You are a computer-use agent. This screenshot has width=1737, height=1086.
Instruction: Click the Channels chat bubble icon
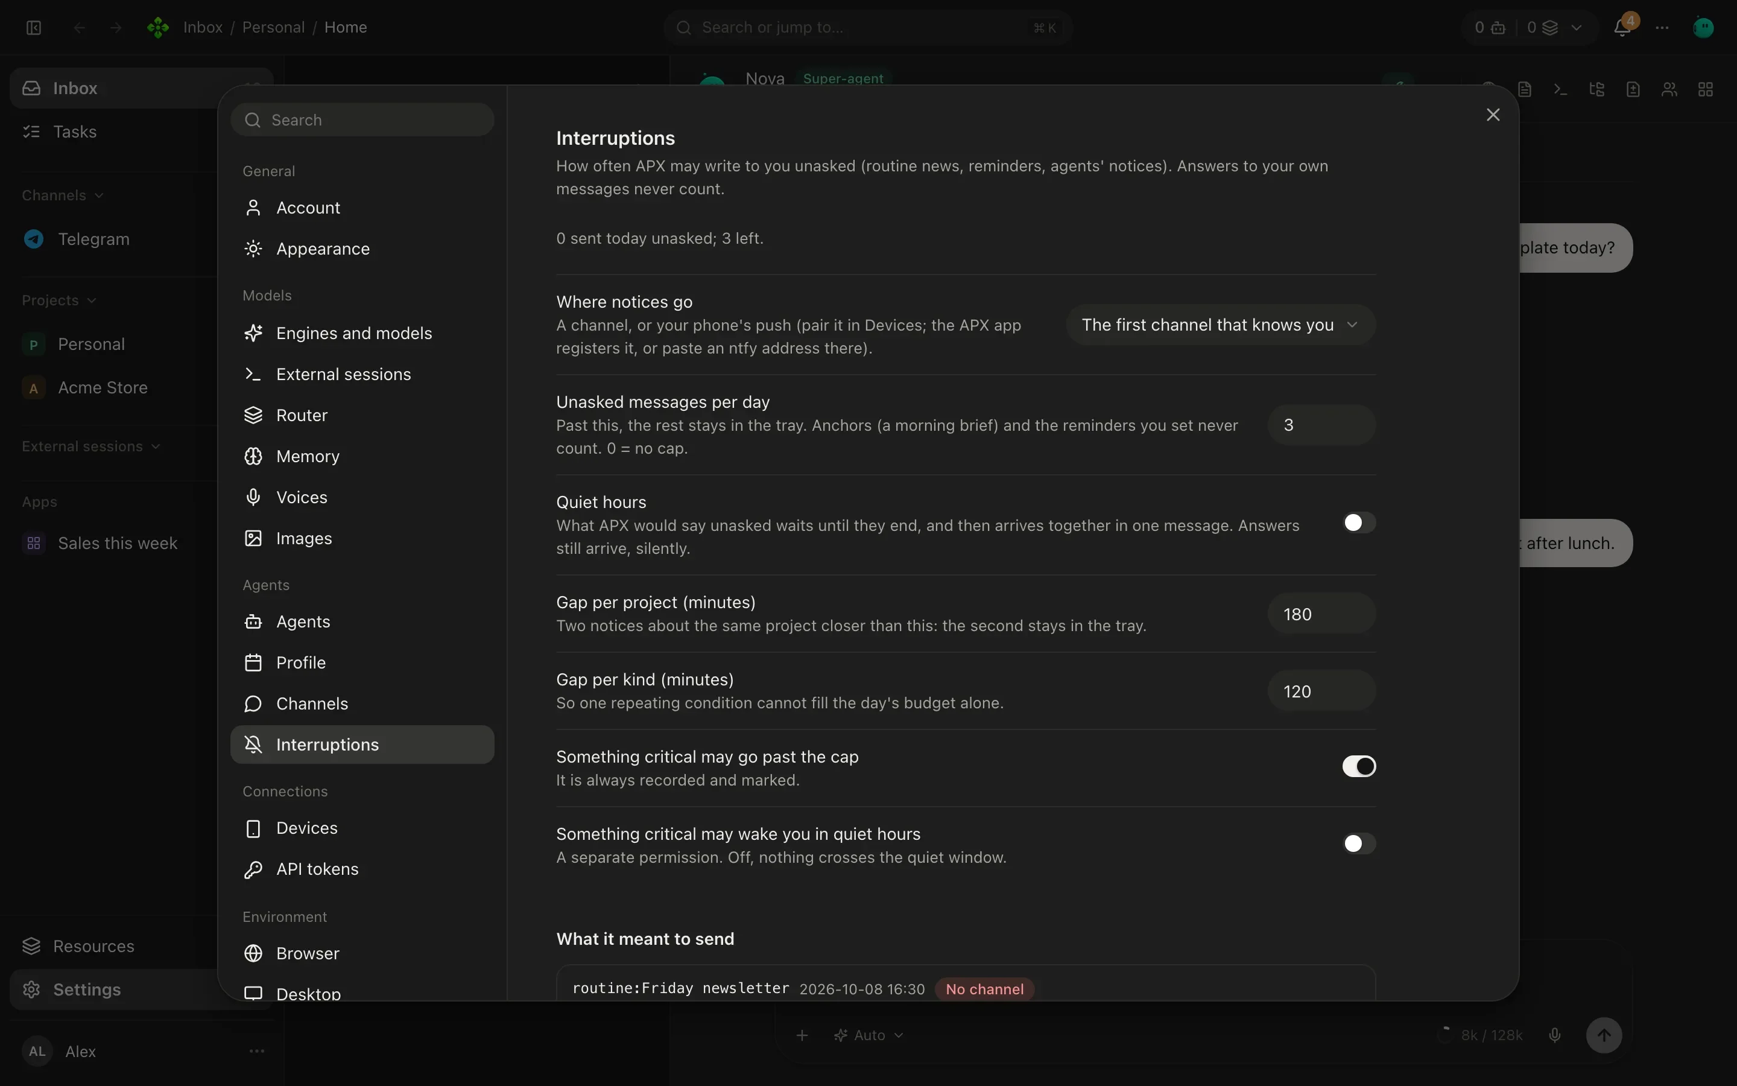[x=253, y=703]
